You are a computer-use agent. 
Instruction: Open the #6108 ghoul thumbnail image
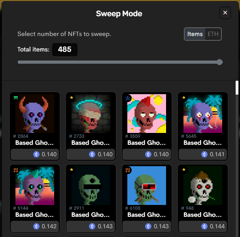coord(147,186)
